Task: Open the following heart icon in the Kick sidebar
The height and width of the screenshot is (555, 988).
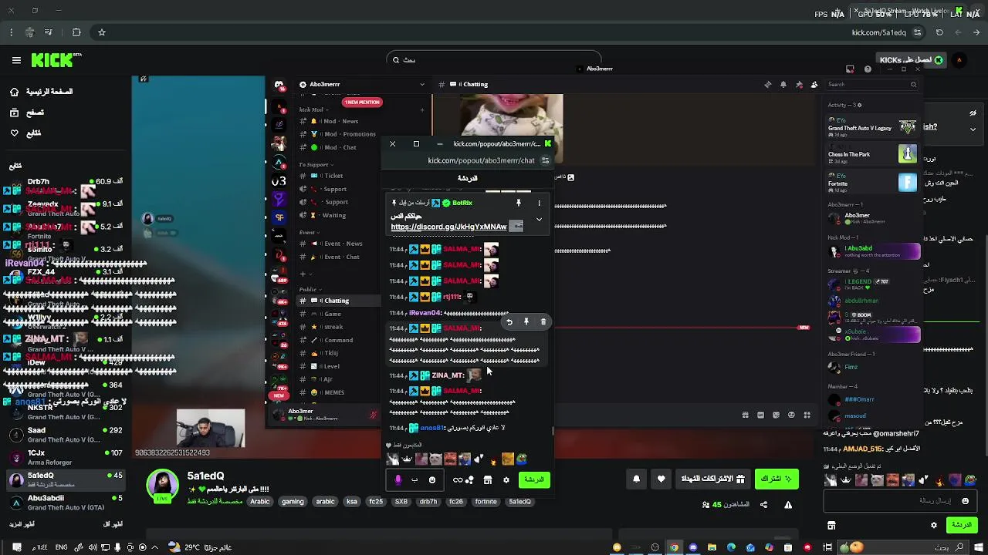Action: [14, 133]
